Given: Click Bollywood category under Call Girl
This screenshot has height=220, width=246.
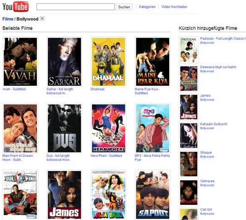Looking at the screenshot, I should click(x=207, y=214).
